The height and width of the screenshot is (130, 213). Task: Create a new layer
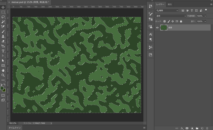pos(202,128)
